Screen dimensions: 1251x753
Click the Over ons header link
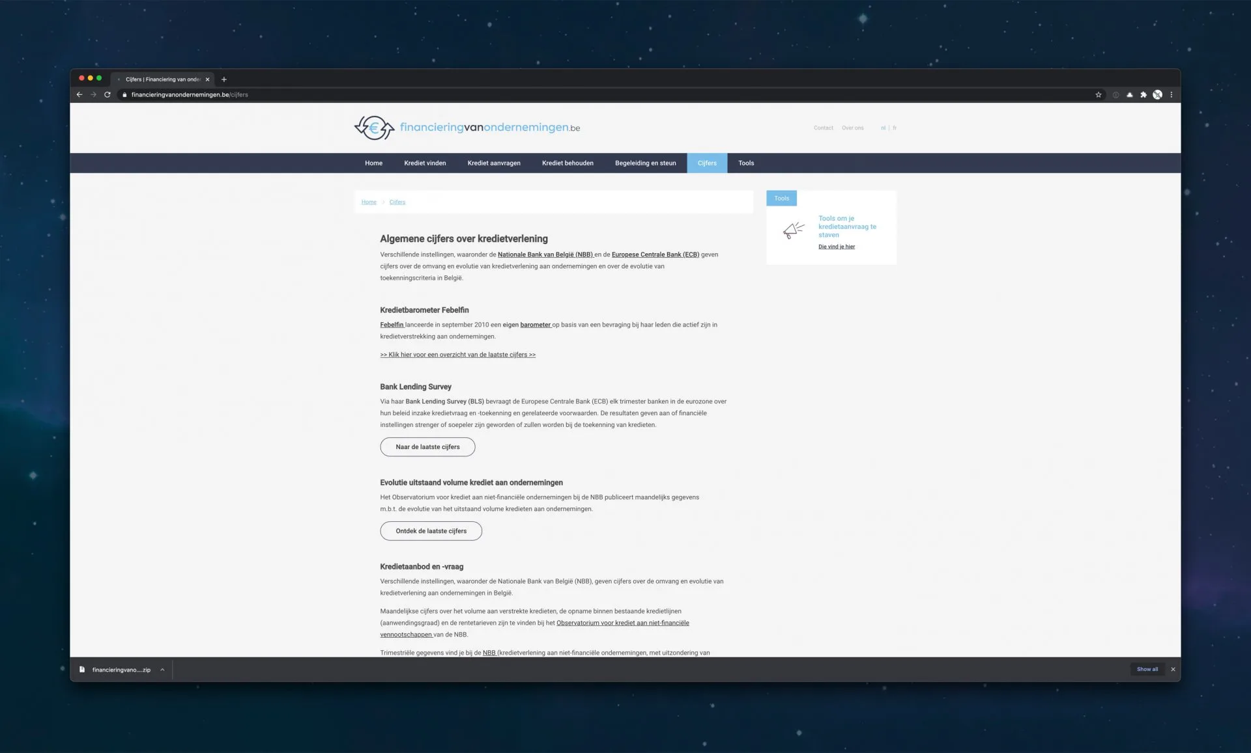coord(852,128)
